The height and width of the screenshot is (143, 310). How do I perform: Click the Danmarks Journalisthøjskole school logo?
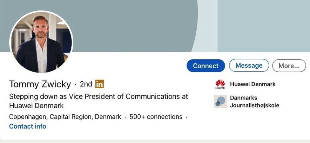point(220,101)
